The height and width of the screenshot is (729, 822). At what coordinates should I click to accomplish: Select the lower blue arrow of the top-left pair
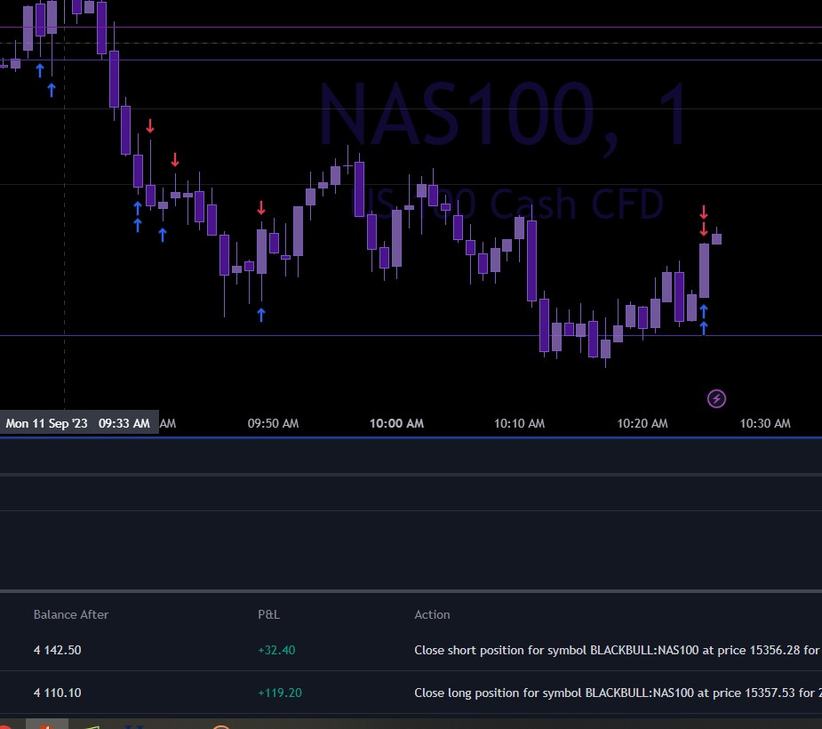pos(52,90)
